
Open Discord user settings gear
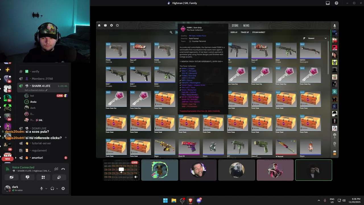(x=63, y=188)
